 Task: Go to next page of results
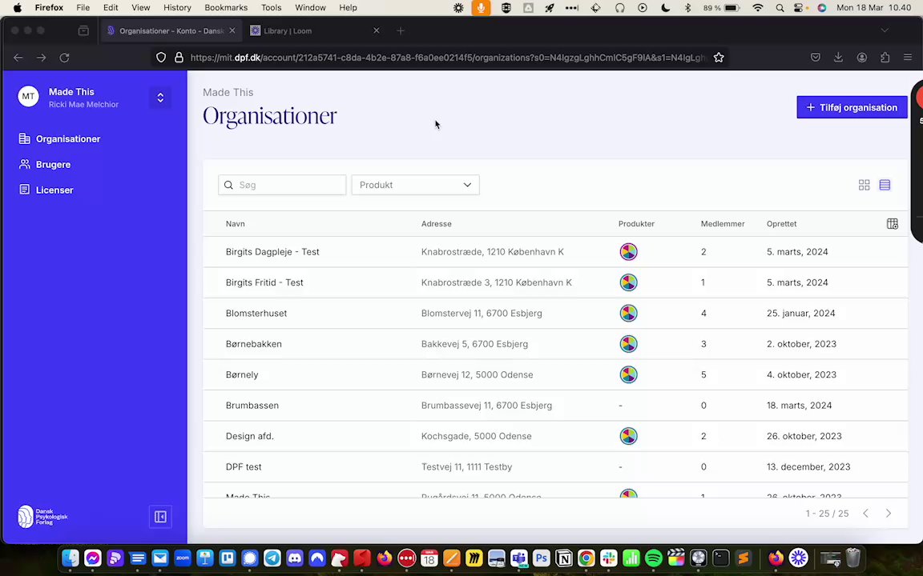coord(889,514)
